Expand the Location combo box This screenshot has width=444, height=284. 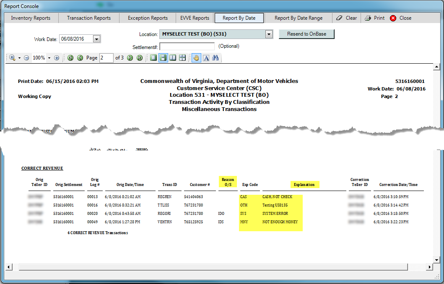(269, 34)
